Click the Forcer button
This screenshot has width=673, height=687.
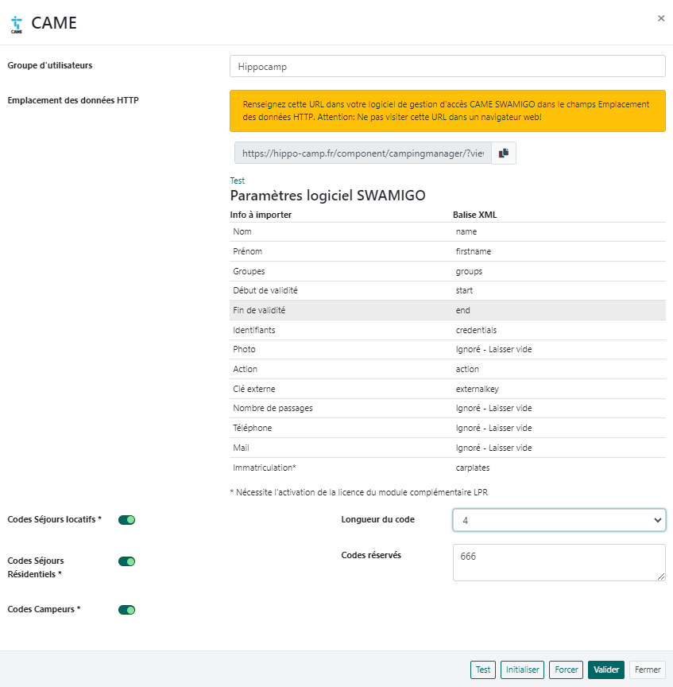(566, 670)
